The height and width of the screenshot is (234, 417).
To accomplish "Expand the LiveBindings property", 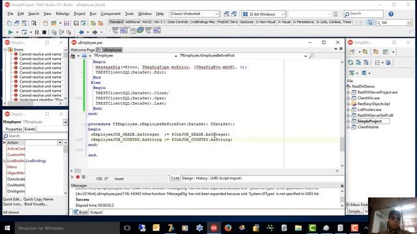I will (x=5, y=161).
